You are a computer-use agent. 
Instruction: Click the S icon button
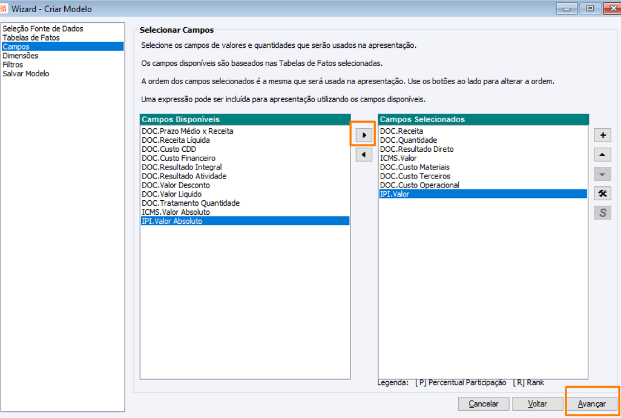(x=602, y=212)
